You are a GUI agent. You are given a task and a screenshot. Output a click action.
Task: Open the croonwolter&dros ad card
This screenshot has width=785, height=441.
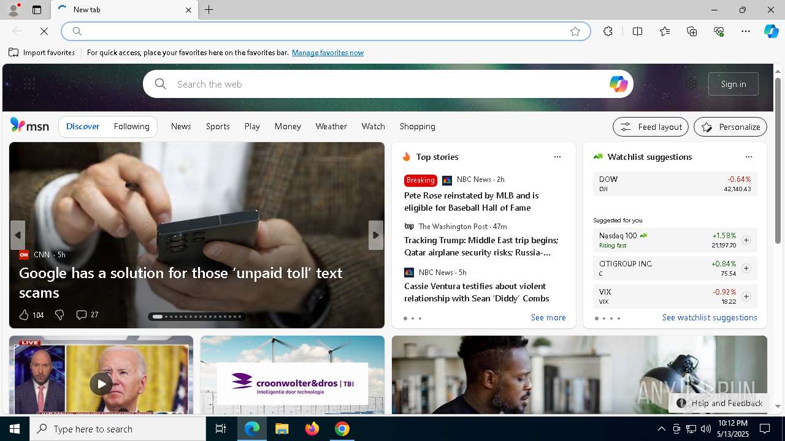pyautogui.click(x=293, y=375)
